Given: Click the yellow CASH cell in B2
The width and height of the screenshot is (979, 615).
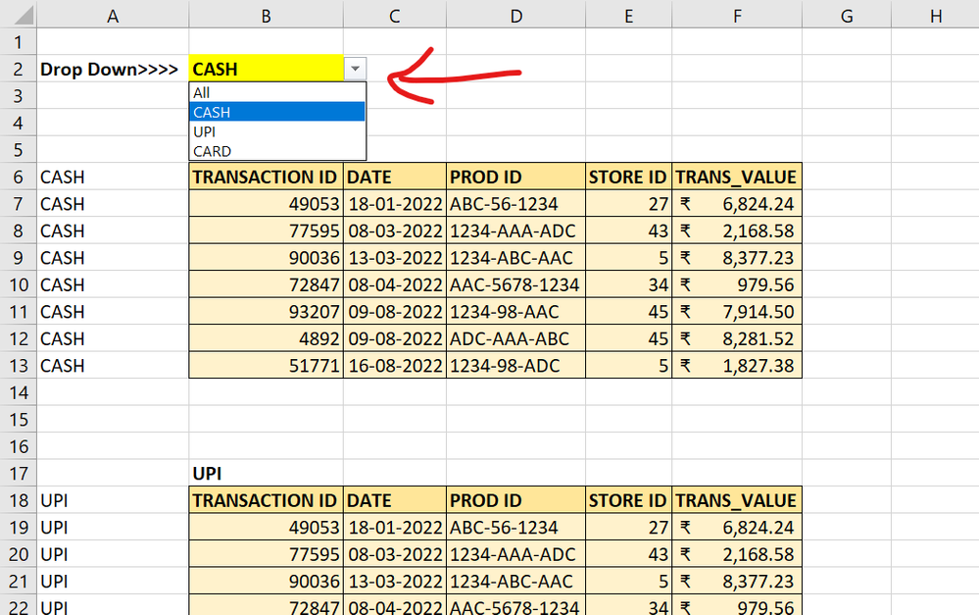Looking at the screenshot, I should [x=266, y=69].
